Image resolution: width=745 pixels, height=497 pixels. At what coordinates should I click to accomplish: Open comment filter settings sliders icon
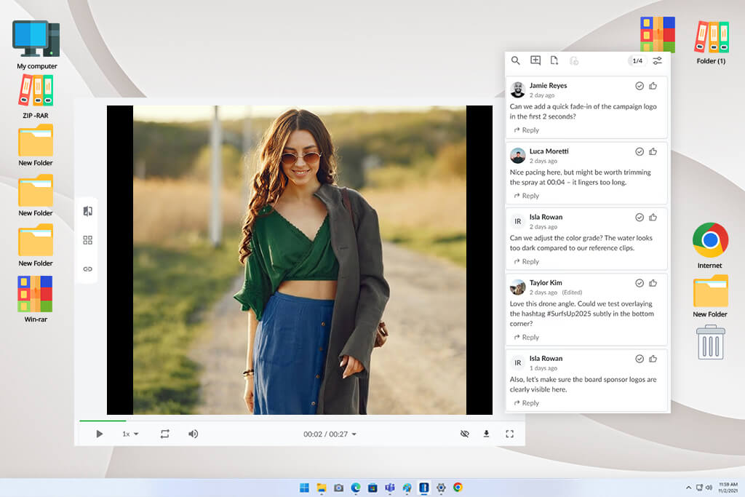(x=657, y=61)
